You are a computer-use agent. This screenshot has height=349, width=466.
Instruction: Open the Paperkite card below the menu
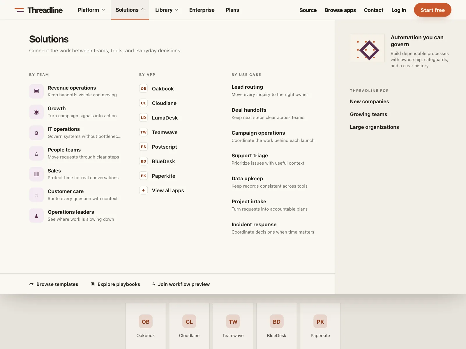(320, 326)
